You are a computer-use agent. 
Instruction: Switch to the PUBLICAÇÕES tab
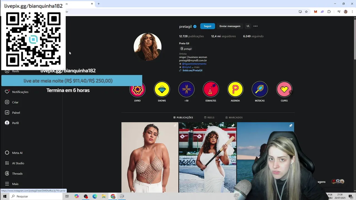(183, 117)
